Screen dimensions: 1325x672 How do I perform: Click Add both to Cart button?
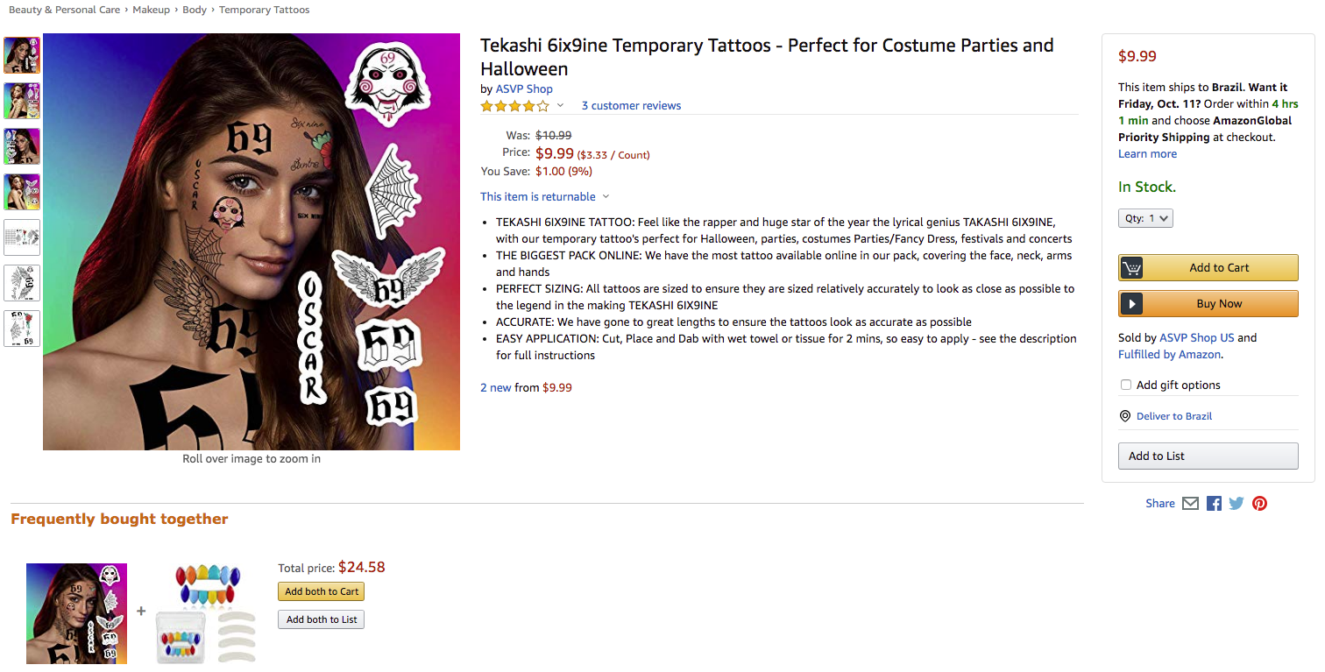(x=322, y=591)
